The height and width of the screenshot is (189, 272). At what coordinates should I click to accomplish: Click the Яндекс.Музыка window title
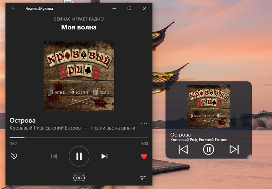coord(39,9)
